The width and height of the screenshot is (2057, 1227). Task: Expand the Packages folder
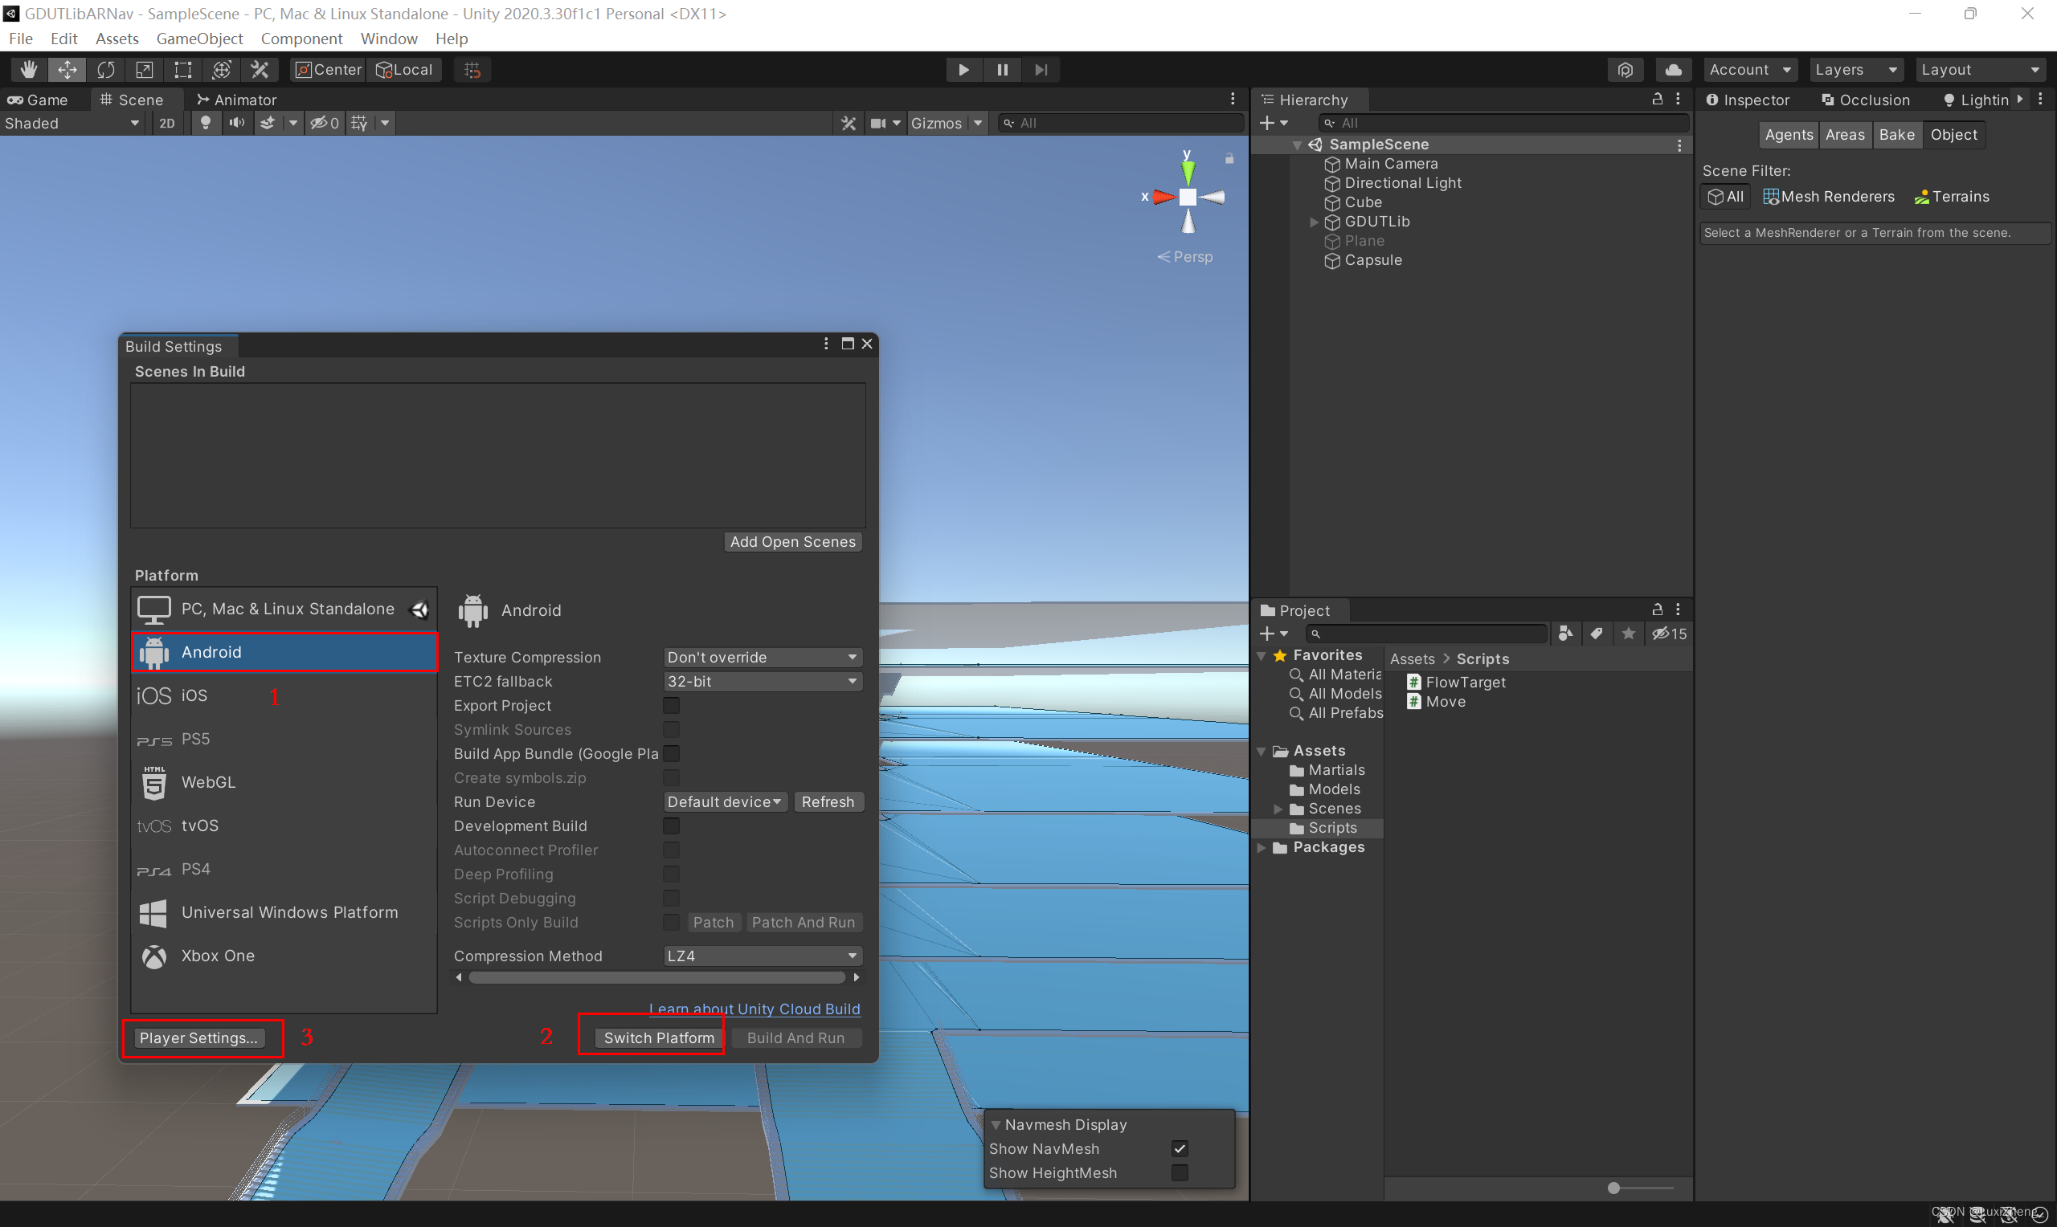tap(1262, 847)
